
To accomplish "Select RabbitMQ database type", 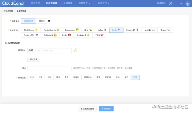I will (x=50, y=35).
